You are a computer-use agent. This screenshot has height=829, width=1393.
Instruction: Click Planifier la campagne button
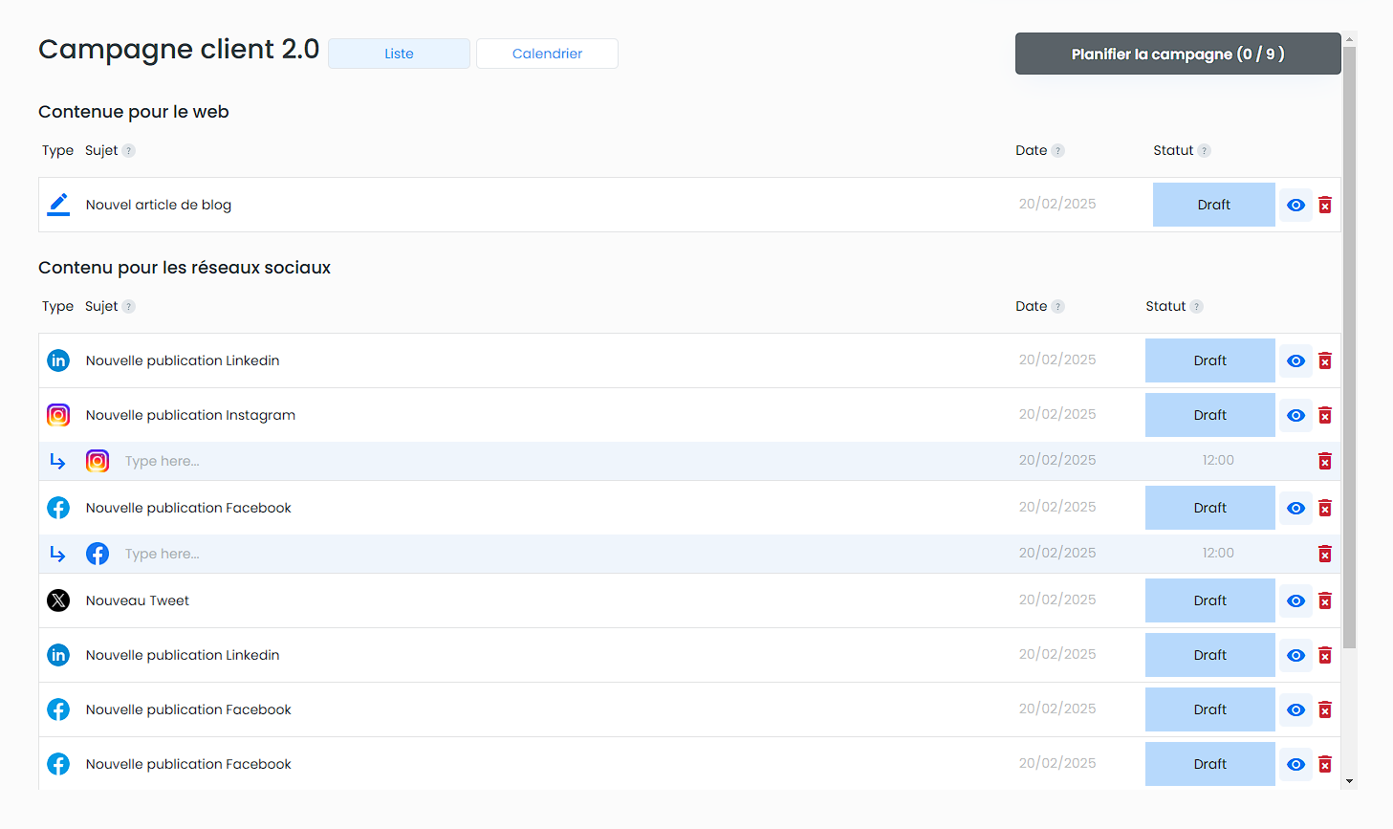click(x=1177, y=54)
